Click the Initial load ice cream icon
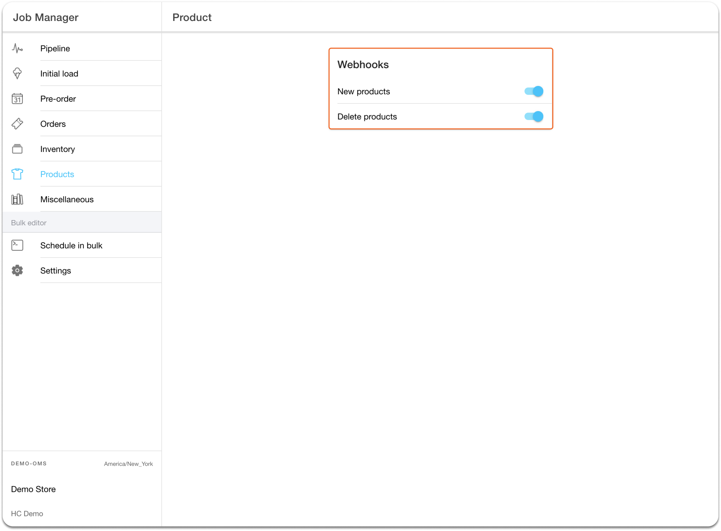The height and width of the screenshot is (531, 721). point(17,74)
